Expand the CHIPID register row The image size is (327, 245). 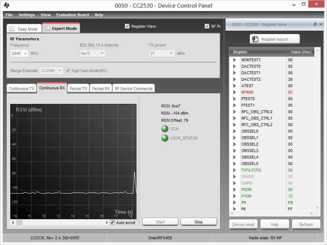(x=235, y=183)
